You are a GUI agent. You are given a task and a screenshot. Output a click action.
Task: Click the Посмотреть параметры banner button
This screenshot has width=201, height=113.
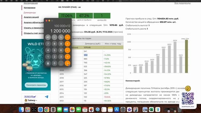[x=36, y=85]
